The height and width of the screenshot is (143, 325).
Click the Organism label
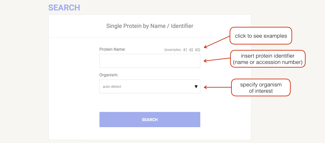click(109, 75)
